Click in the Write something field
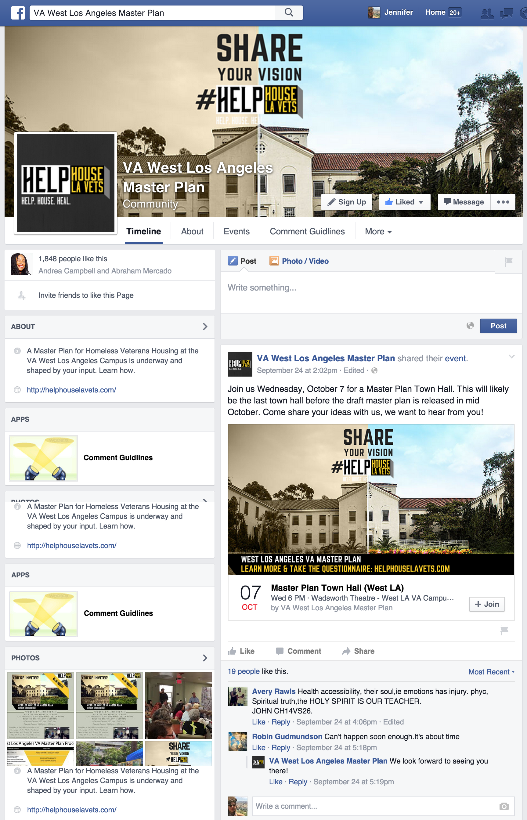The image size is (527, 820). tap(371, 293)
